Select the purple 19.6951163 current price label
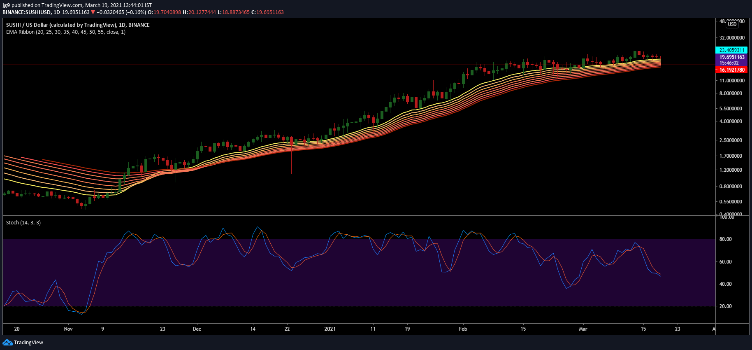The image size is (752, 350). point(732,57)
